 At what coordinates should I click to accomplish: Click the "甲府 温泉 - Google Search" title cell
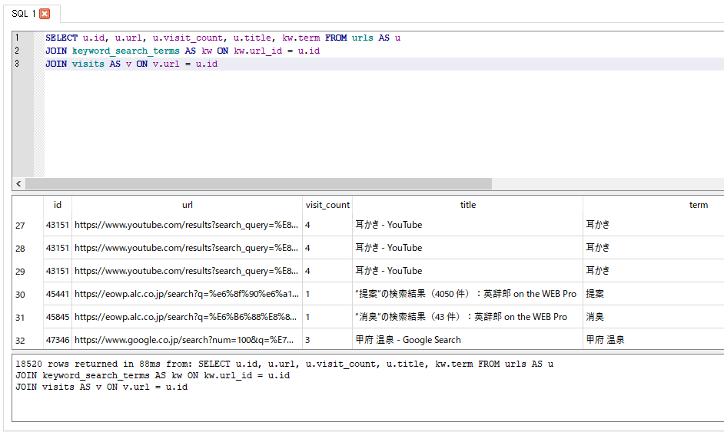(408, 340)
